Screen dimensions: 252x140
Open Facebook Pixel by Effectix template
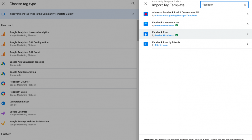[x=166, y=42]
